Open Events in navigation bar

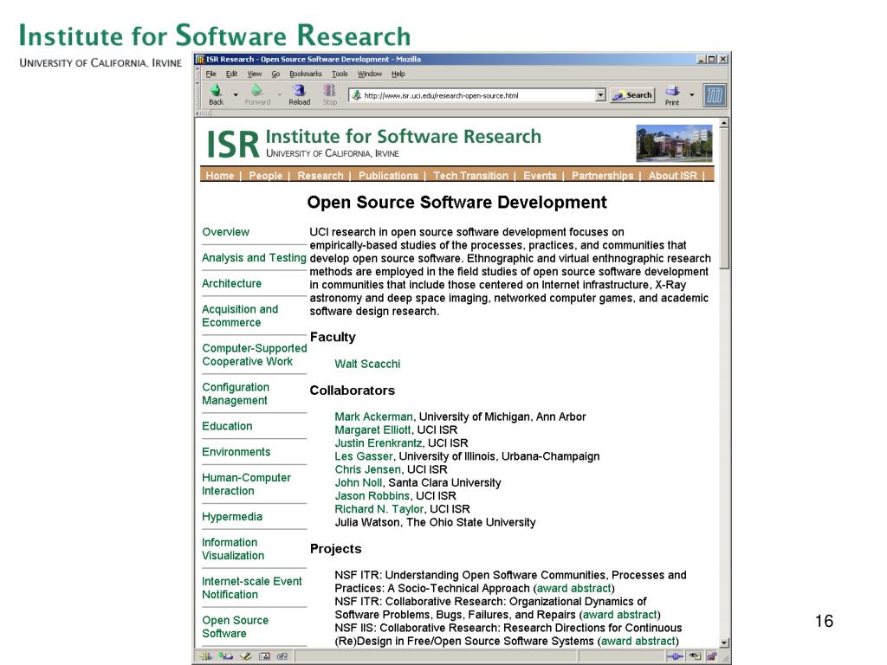[540, 175]
